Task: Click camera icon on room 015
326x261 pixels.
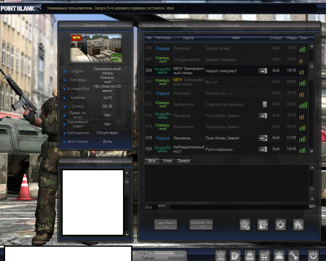Action: 263,115
